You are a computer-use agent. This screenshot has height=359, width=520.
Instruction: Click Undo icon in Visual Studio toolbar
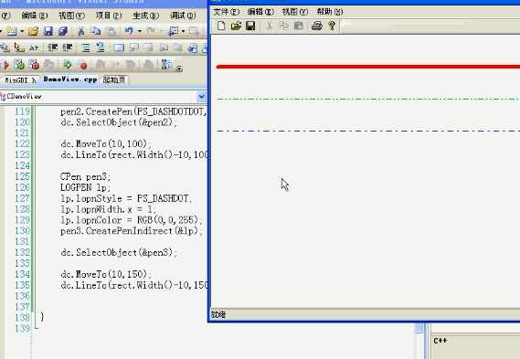129,31
